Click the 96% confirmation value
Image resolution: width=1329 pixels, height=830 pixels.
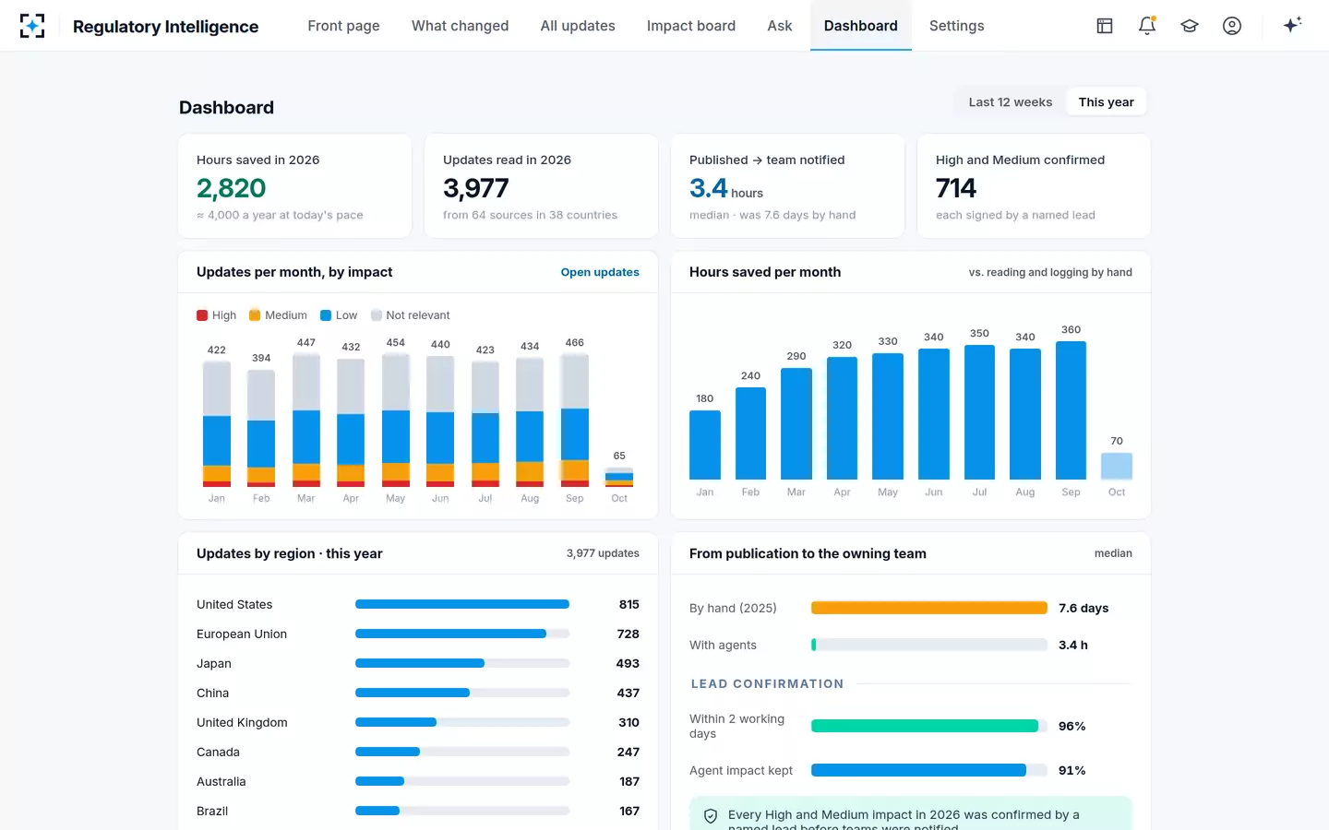coord(1072,727)
